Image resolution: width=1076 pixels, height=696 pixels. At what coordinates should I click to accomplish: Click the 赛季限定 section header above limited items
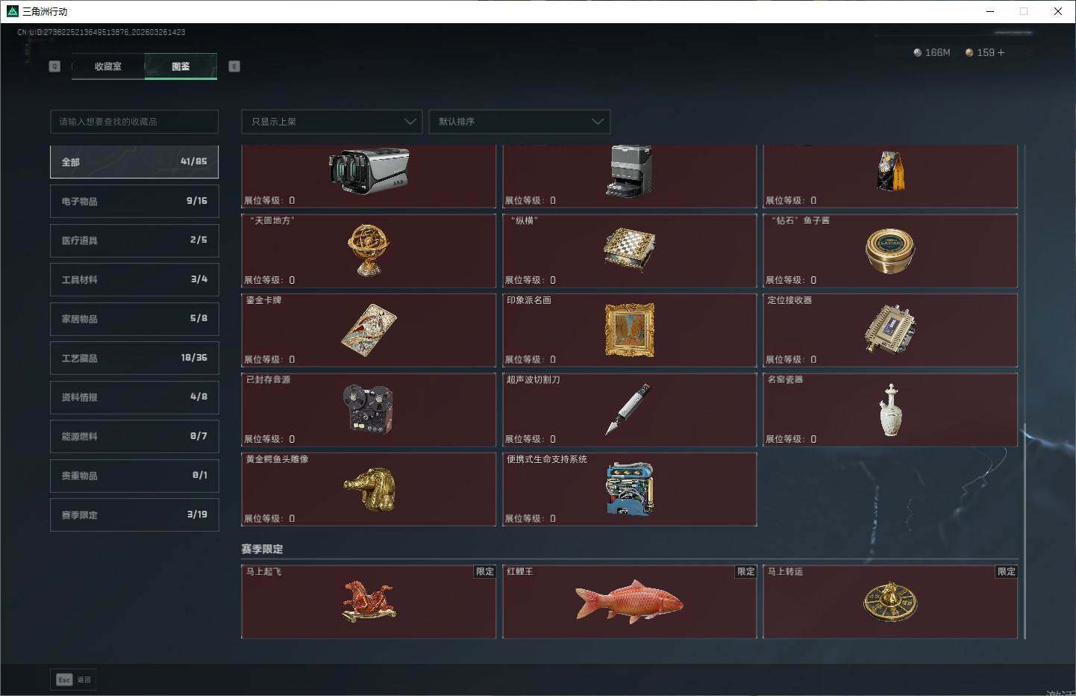[x=262, y=549]
